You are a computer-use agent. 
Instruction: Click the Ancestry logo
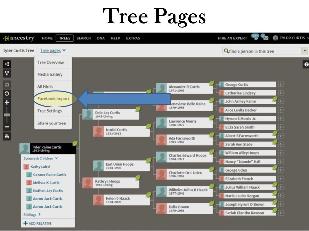pos(19,38)
